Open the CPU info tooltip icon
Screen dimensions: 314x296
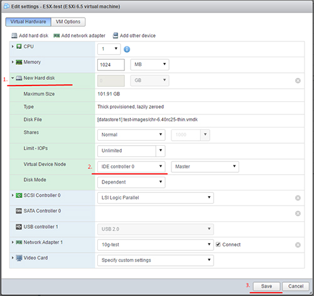[x=127, y=49]
